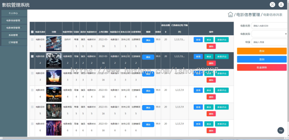The width and height of the screenshot is (289, 140).
Task: Click the home icon in breadcrumb
Action: pyautogui.click(x=230, y=14)
